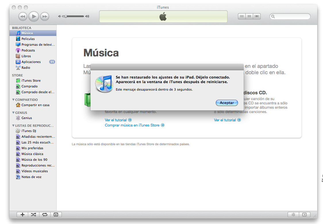This screenshot has width=323, height=224.
Task: Open Reproducciones recientes playlist
Action: (x=33, y=165)
